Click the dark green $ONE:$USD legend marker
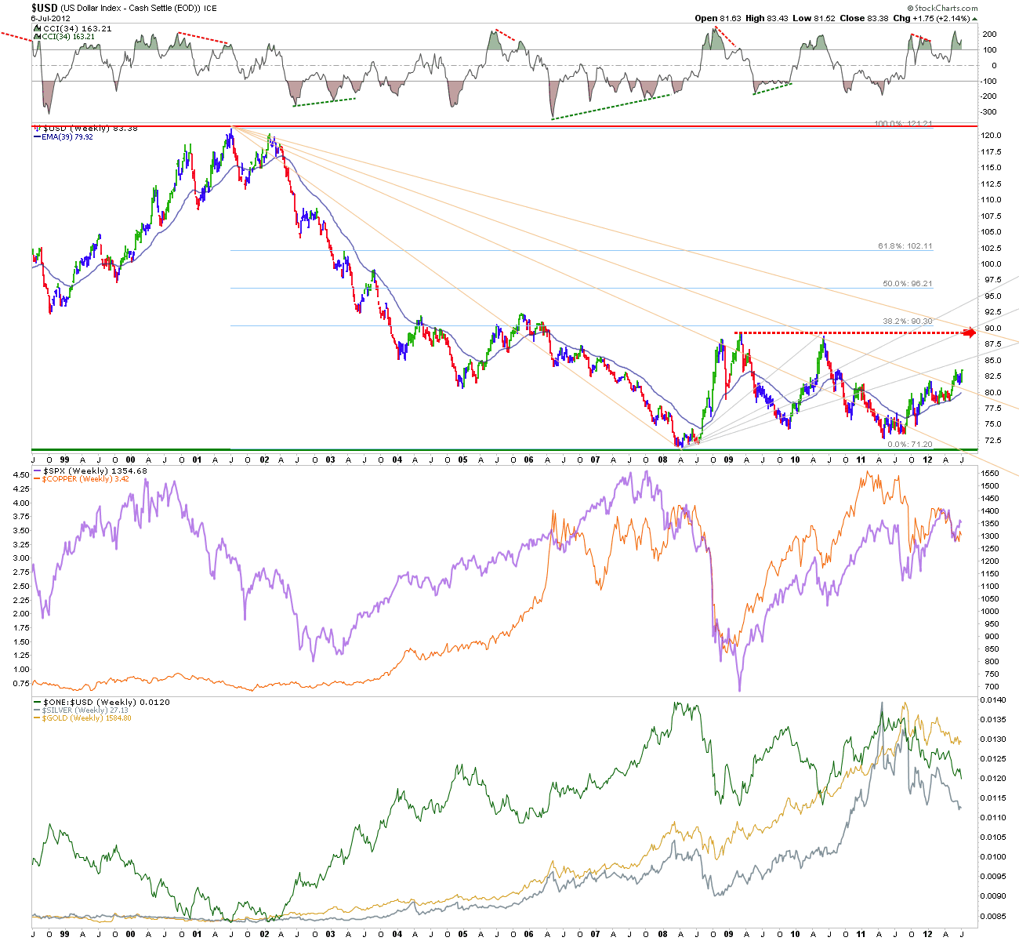1019x941 pixels. [x=35, y=702]
